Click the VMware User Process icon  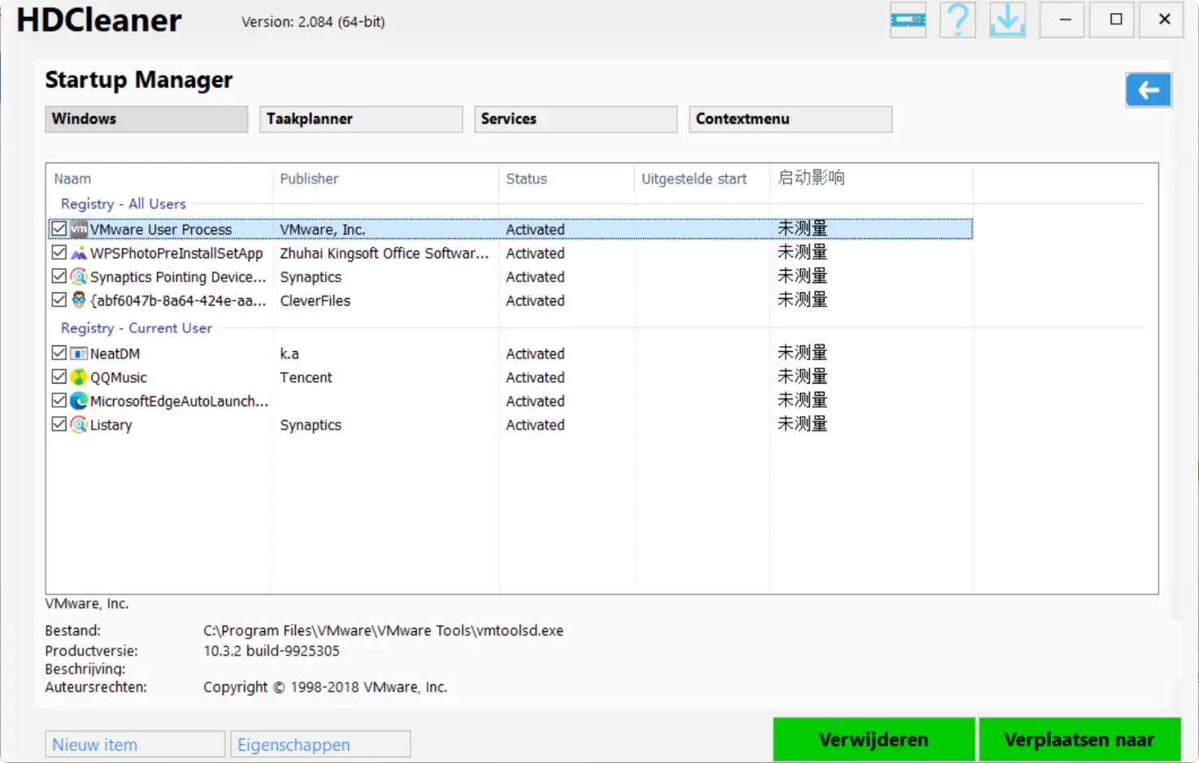point(79,229)
